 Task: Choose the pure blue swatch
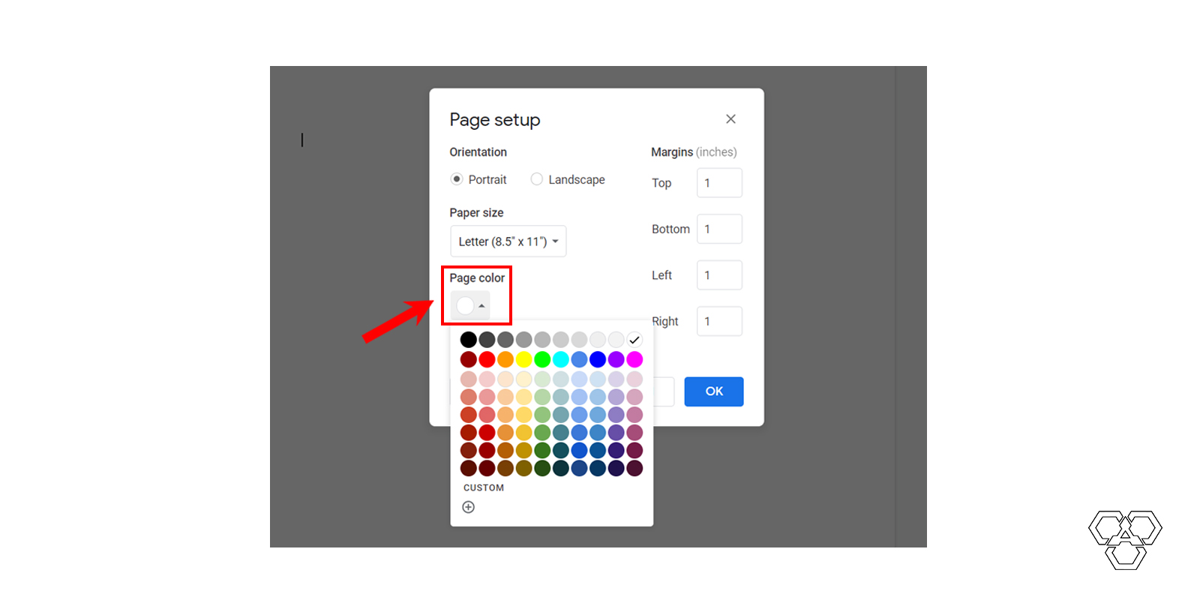click(x=598, y=359)
